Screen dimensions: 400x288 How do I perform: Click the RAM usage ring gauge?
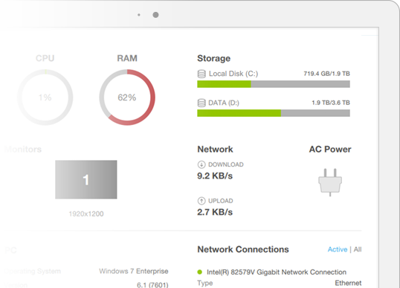click(x=127, y=97)
